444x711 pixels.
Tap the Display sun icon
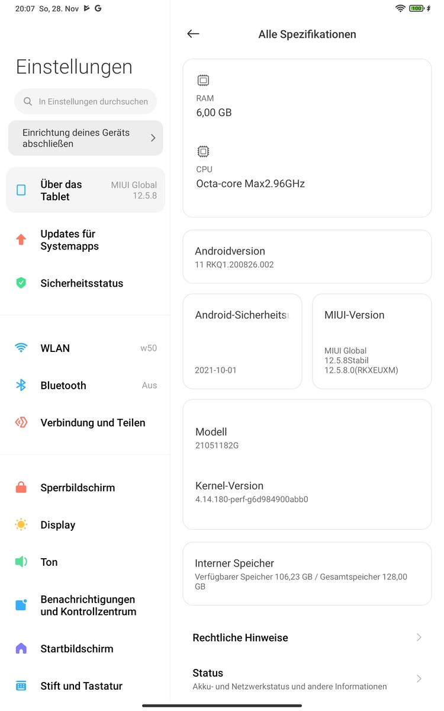pos(21,525)
